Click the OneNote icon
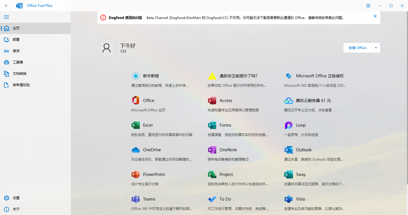 [x=212, y=150]
